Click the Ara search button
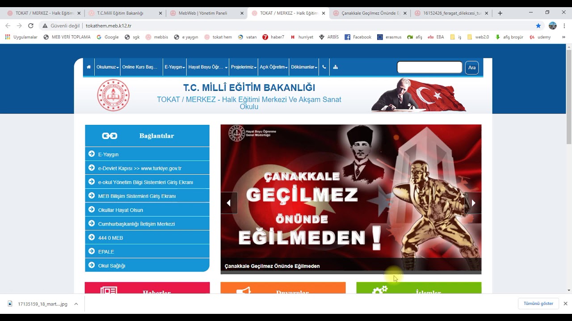Image resolution: width=572 pixels, height=321 pixels. coord(472,68)
